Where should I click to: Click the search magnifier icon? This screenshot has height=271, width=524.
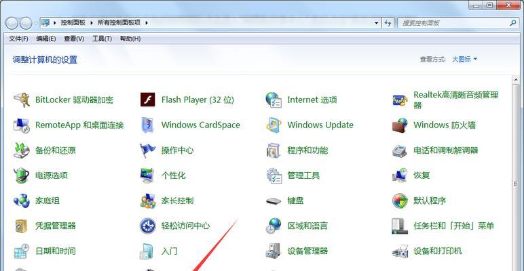point(513,23)
